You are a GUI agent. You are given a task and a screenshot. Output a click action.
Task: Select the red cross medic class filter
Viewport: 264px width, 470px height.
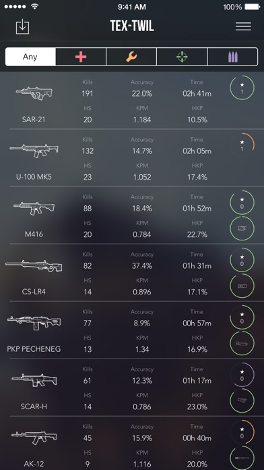pos(81,57)
